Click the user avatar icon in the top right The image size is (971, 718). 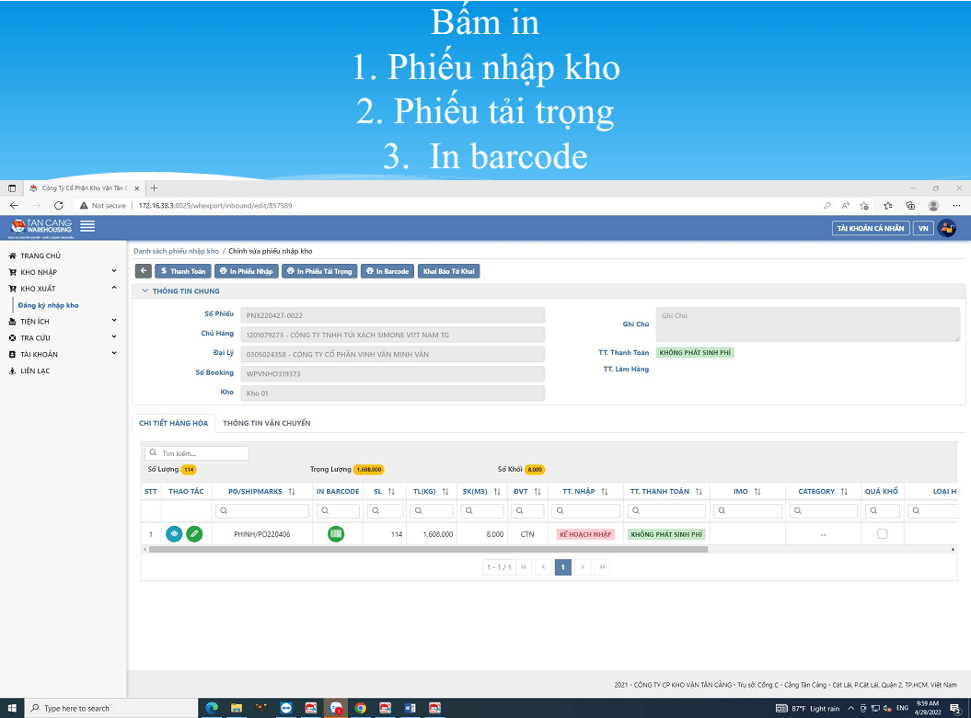click(947, 228)
